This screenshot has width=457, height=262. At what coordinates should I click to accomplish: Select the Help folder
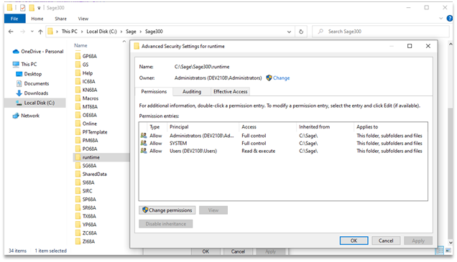point(88,73)
